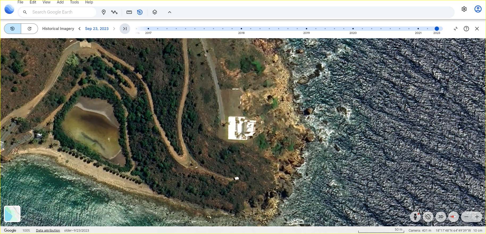Click the Google Earth logo
This screenshot has height=234, width=486.
pos(9,10)
